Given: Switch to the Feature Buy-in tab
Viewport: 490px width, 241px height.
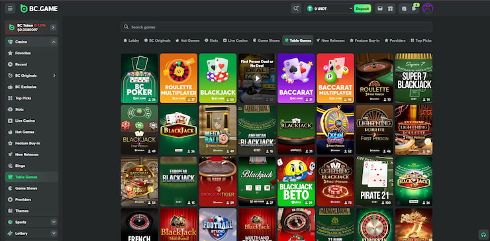Looking at the screenshot, I should pos(365,40).
